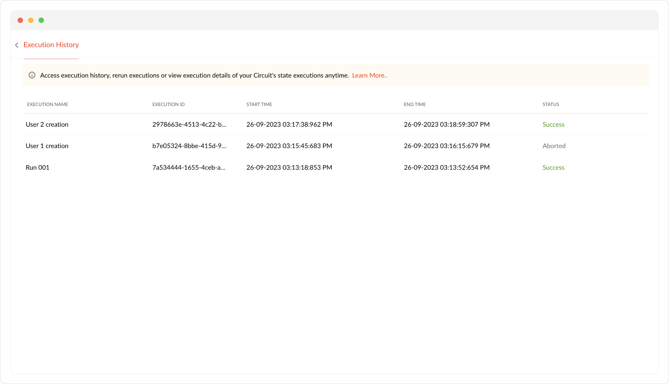Image resolution: width=669 pixels, height=384 pixels.
Task: Click the red close window button
Action: click(x=20, y=20)
